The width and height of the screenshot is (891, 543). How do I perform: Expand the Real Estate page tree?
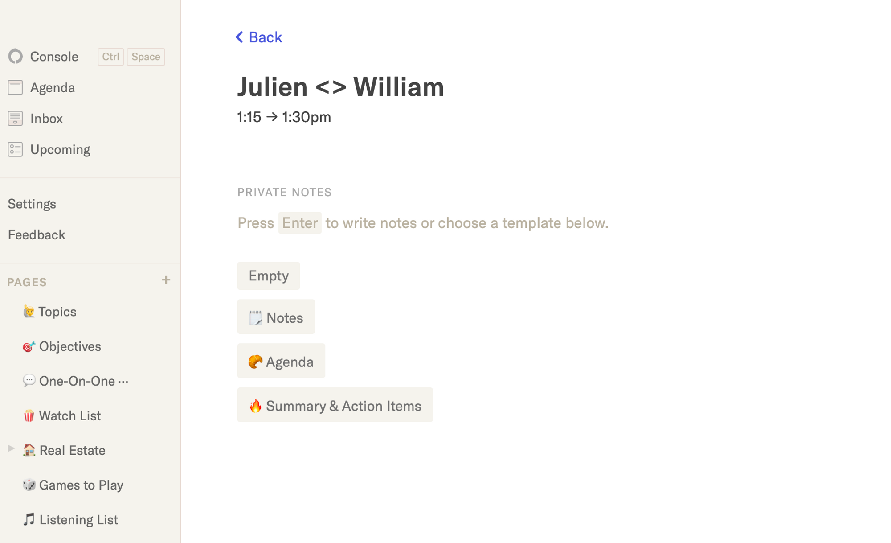click(11, 448)
